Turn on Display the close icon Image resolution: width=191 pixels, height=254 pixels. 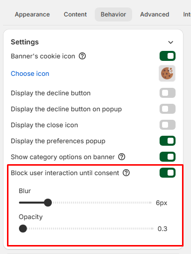pos(168,125)
